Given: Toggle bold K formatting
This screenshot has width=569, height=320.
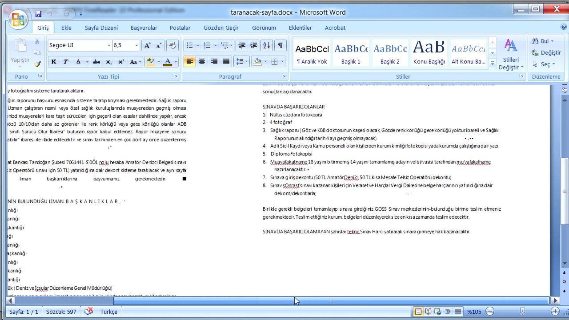Looking at the screenshot, I should coord(54,62).
